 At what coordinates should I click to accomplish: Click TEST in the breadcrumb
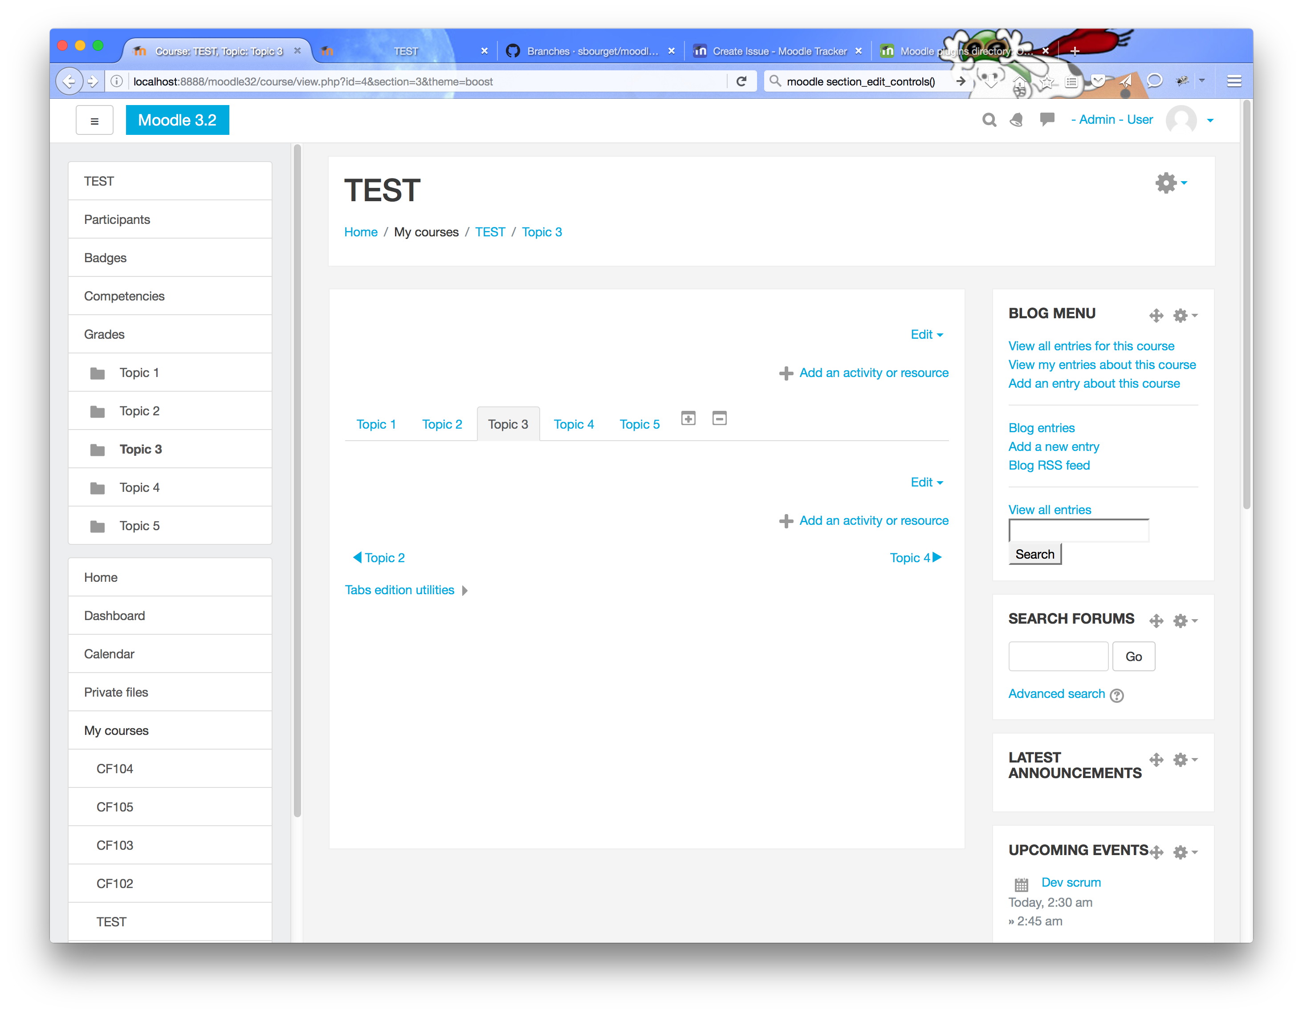[x=490, y=232]
